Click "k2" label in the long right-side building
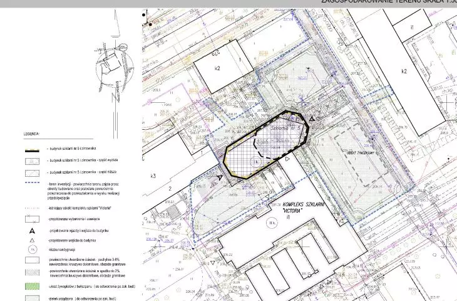 [x=404, y=71]
